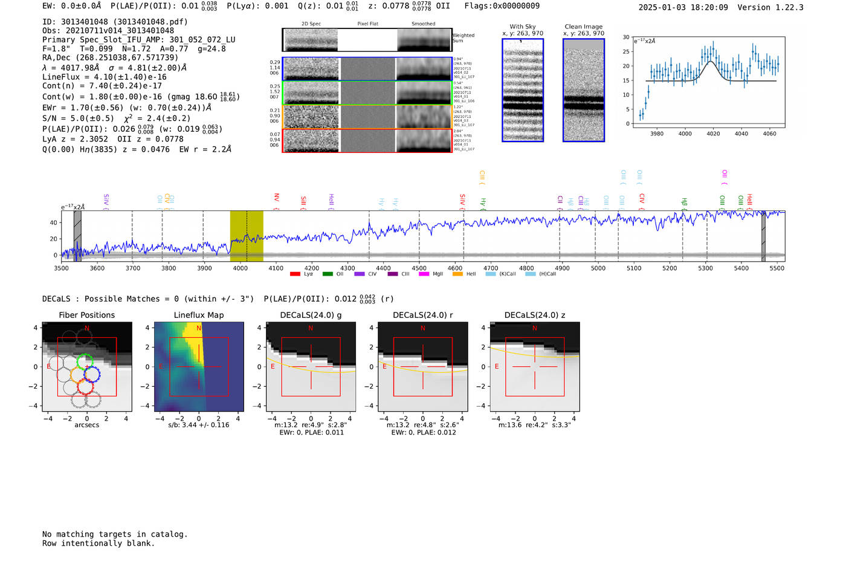Click the Gaussian emission line fit plot
Screen dimensions: 846x576
708,82
